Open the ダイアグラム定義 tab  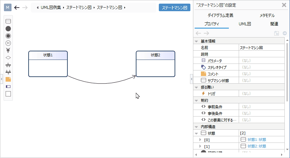[220, 15]
